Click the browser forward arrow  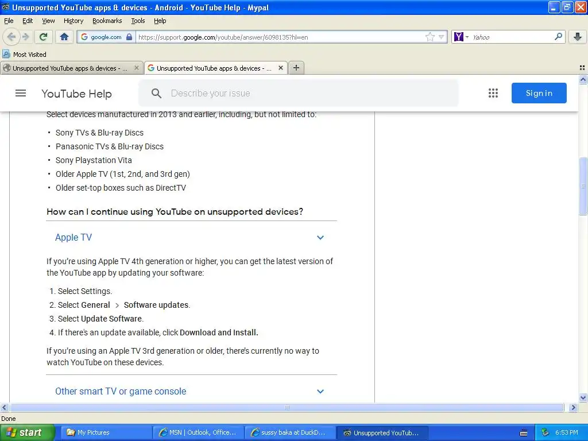point(26,37)
